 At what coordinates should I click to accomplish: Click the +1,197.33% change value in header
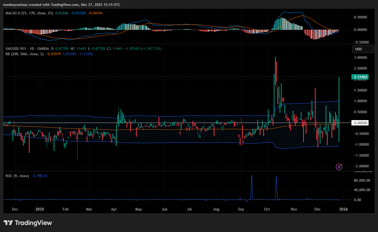[x=151, y=49]
